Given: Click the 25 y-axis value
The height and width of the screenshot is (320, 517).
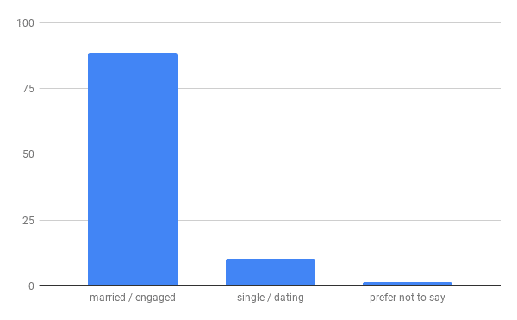Looking at the screenshot, I should tap(28, 220).
